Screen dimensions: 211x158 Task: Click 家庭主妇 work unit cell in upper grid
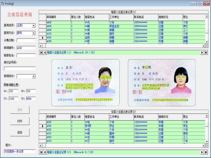coord(121,26)
